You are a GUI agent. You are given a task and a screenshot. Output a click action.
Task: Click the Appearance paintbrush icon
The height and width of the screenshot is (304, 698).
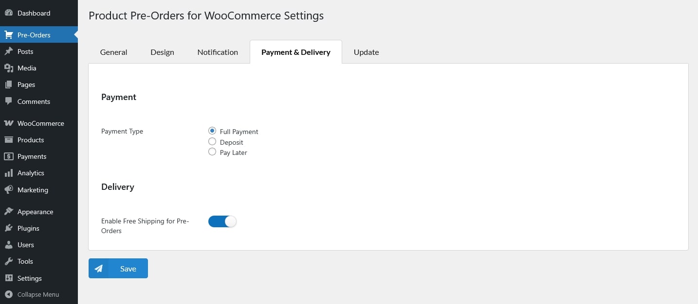coord(8,212)
